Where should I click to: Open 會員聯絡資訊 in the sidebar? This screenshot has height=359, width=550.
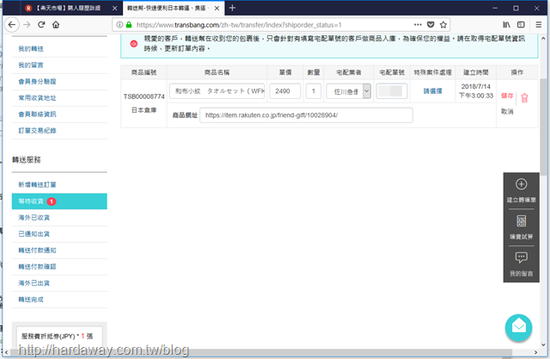pos(37,115)
